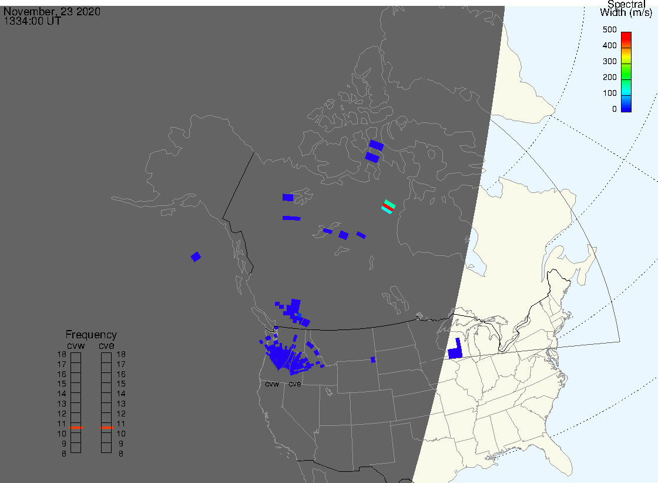Viewport: 658px width, 483px height.
Task: Select the 'cve' column header under Frequency
Action: pyautogui.click(x=106, y=345)
